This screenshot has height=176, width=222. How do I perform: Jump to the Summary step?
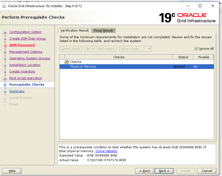pos(17,91)
